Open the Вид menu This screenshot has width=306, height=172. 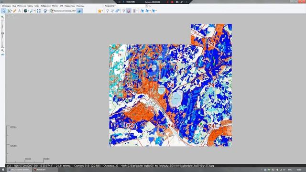pyautogui.click(x=14, y=6)
